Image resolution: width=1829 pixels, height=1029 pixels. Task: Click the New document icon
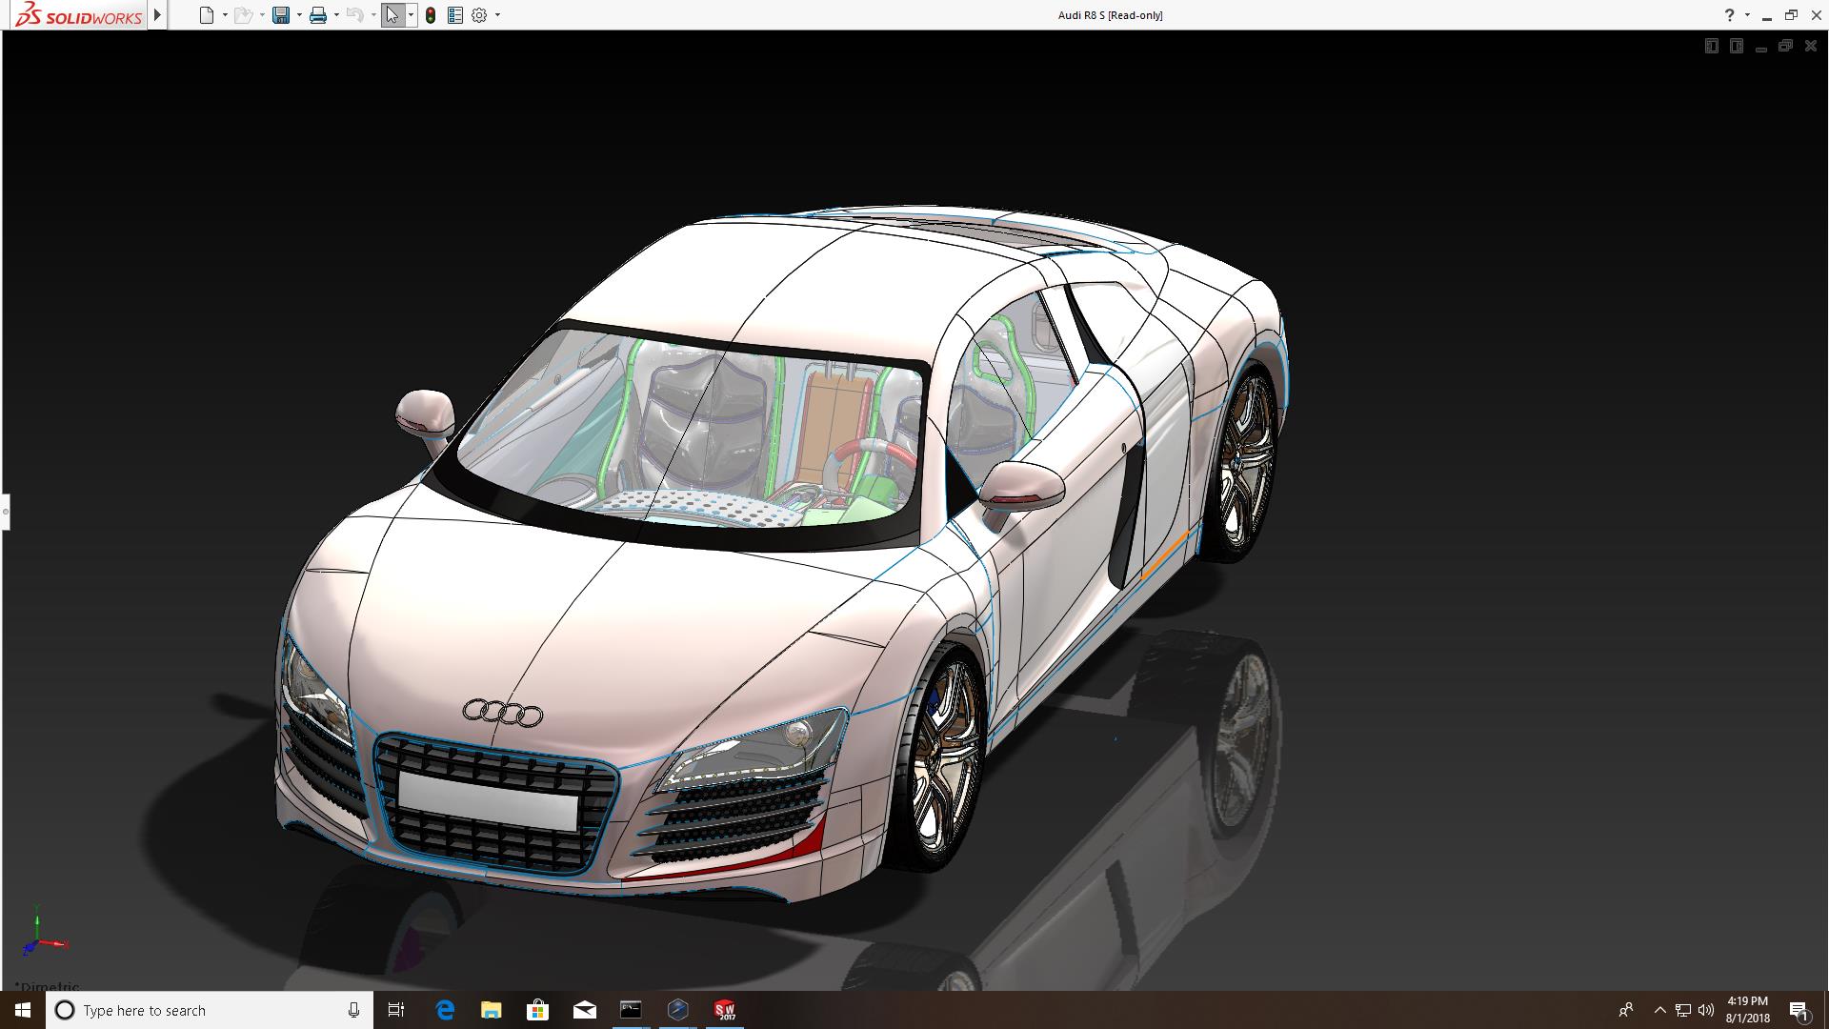tap(206, 15)
